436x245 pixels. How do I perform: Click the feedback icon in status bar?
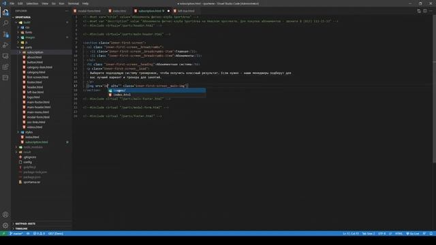pyautogui.click(x=424, y=233)
